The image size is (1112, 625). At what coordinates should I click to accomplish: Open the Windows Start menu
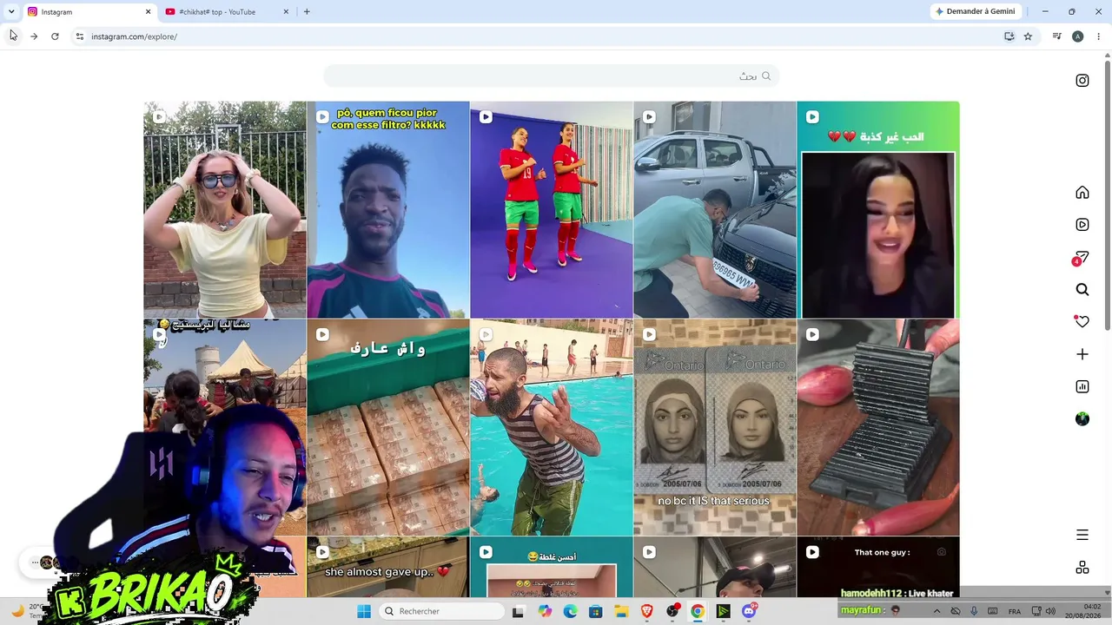click(364, 611)
